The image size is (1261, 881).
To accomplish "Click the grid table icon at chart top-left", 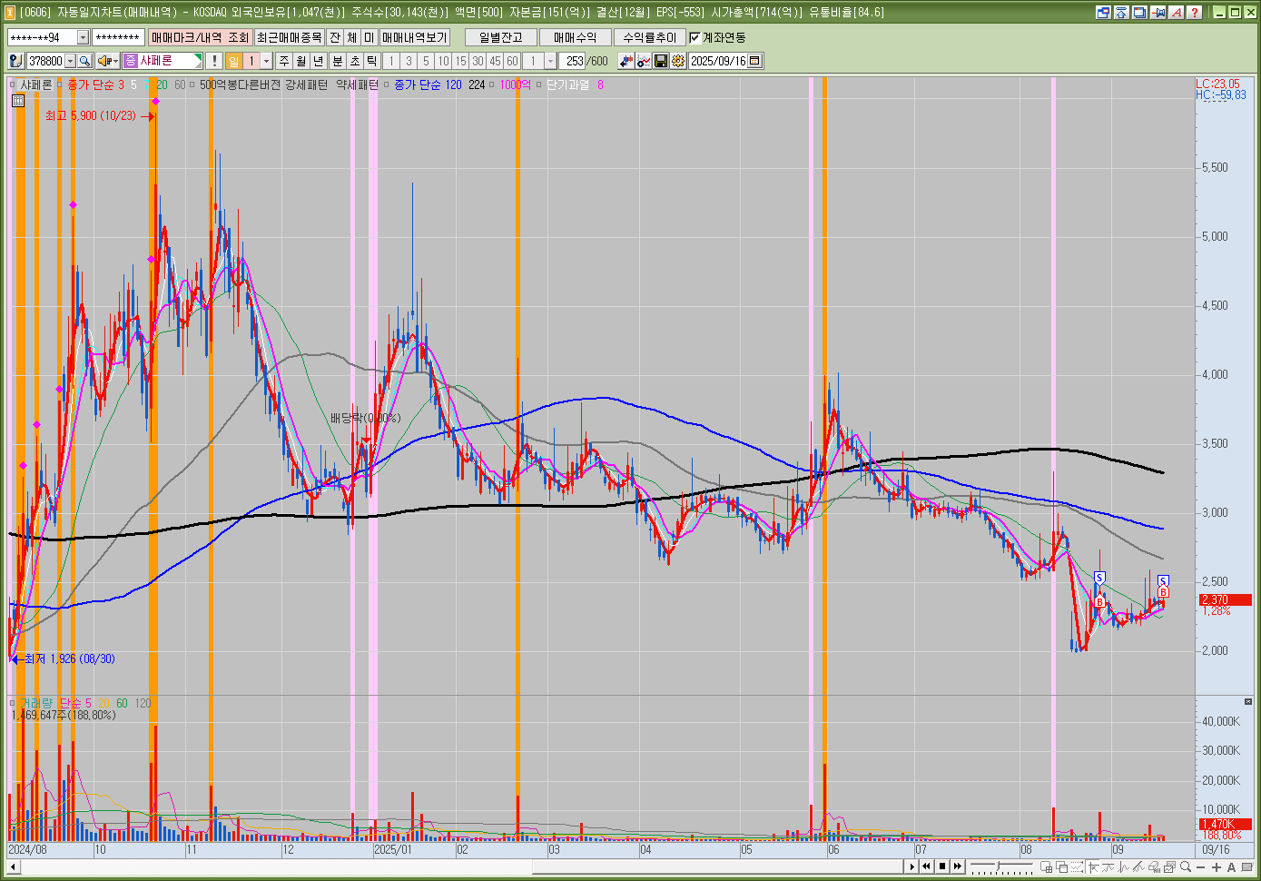I will [18, 101].
